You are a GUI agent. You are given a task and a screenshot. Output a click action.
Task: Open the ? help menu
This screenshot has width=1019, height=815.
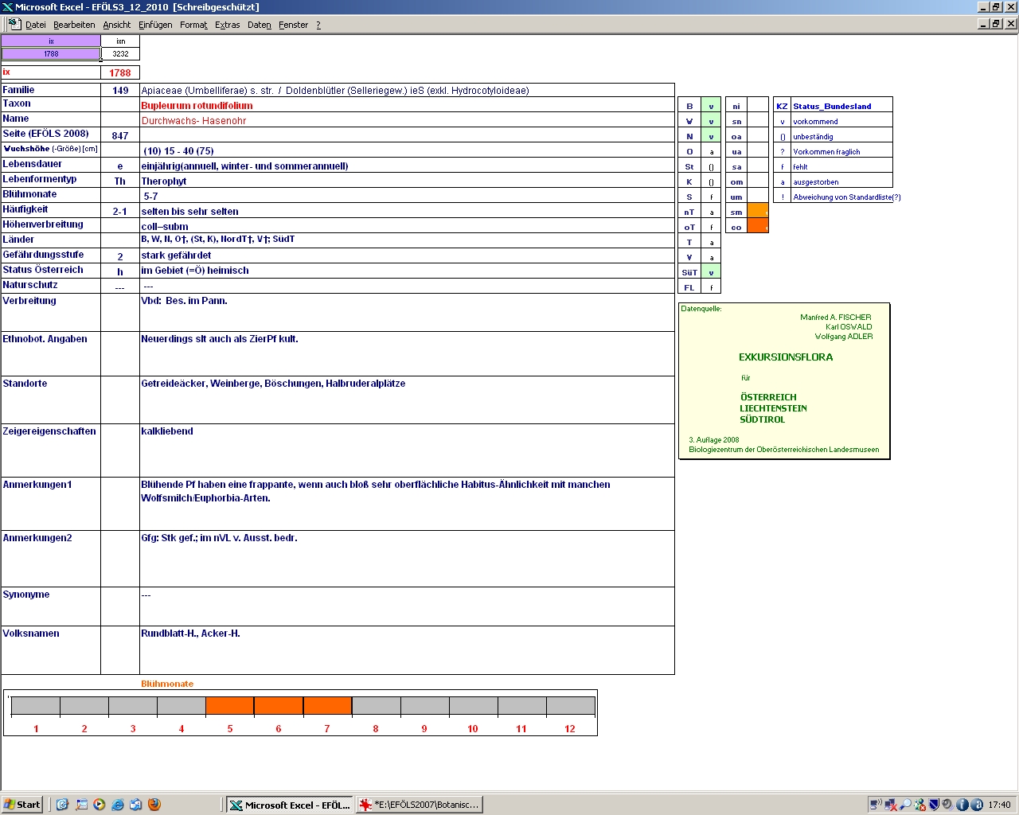[x=318, y=25]
